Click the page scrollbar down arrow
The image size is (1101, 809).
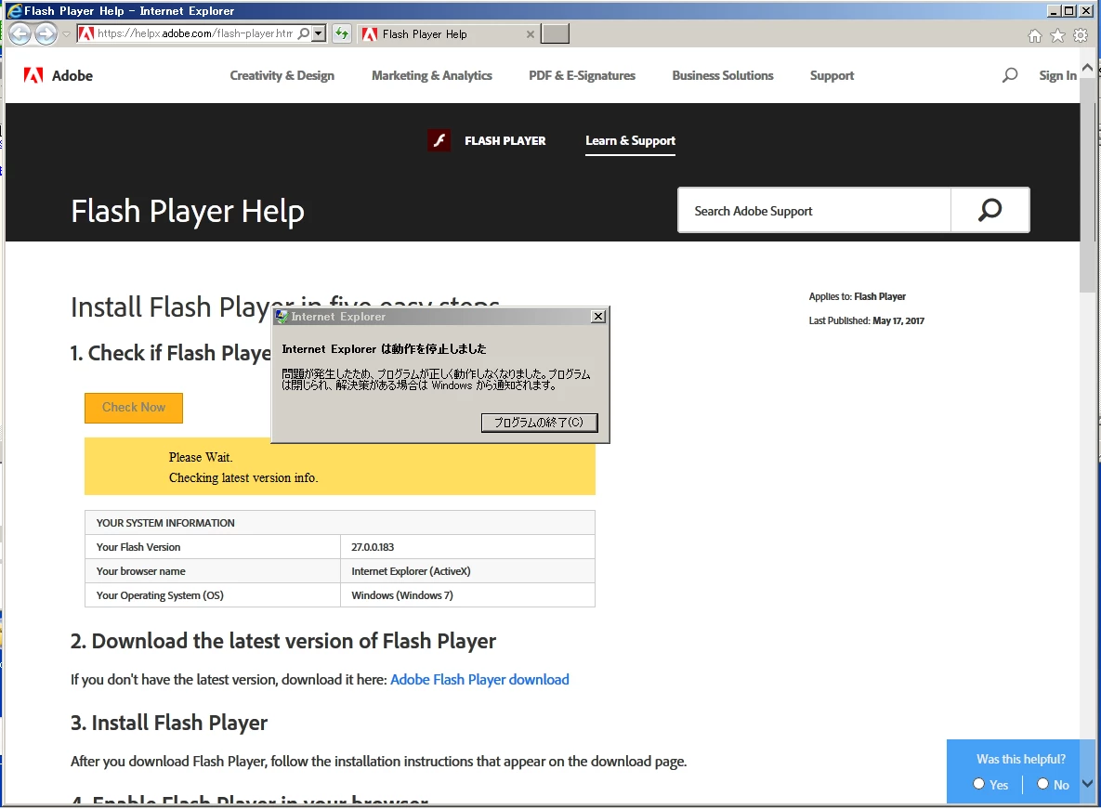(1088, 784)
